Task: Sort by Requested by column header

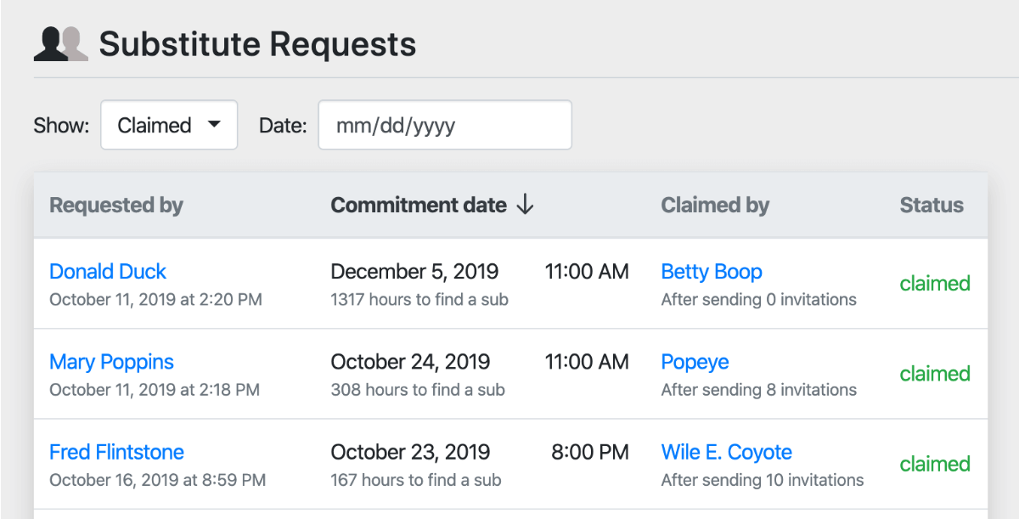Action: pyautogui.click(x=116, y=206)
